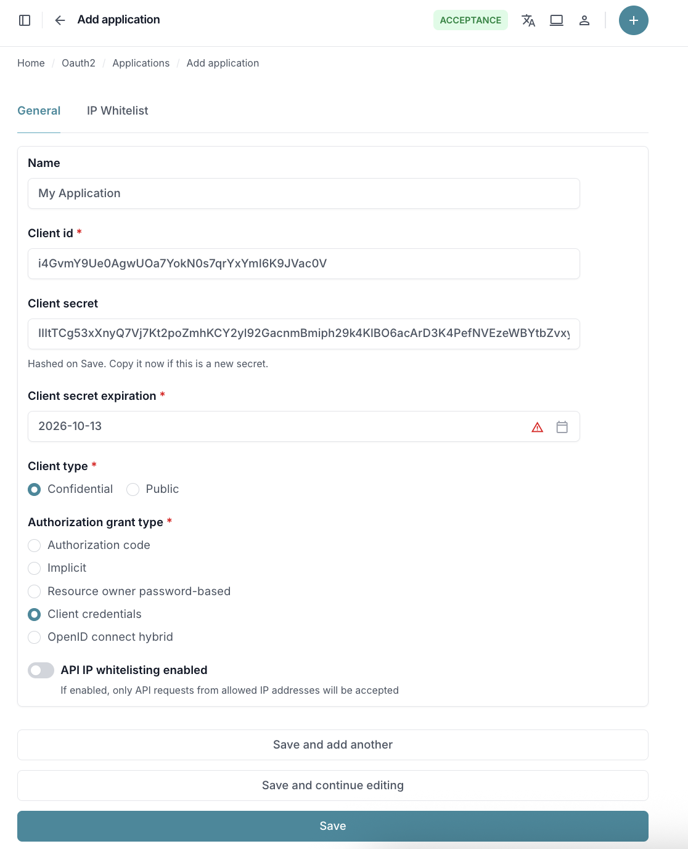Click the Save button

(333, 826)
